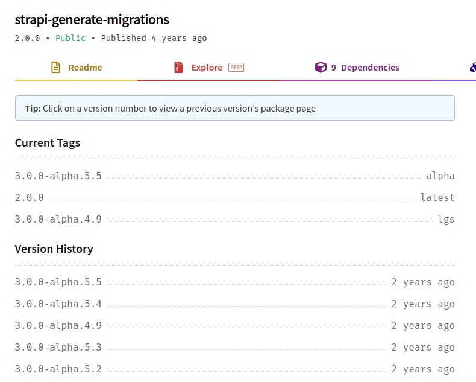This screenshot has height=382, width=476.
Task: Click the Public label in package header
Action: [x=70, y=38]
